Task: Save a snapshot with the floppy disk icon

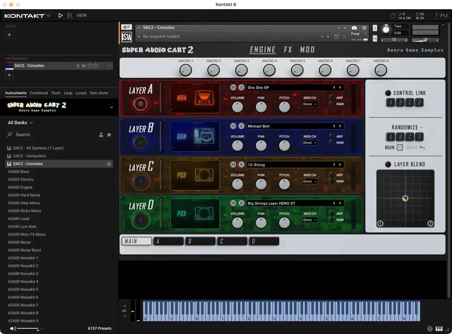Action: [336, 37]
